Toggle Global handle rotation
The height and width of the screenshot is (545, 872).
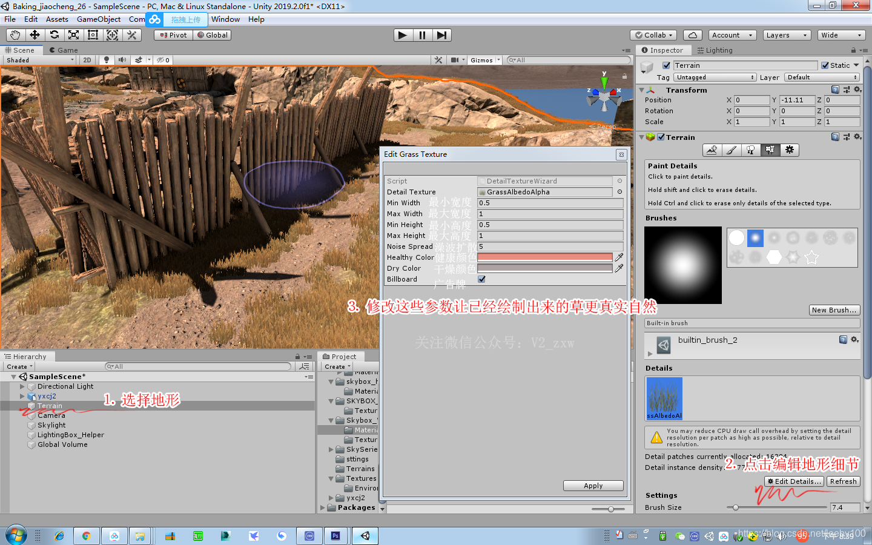(x=212, y=35)
